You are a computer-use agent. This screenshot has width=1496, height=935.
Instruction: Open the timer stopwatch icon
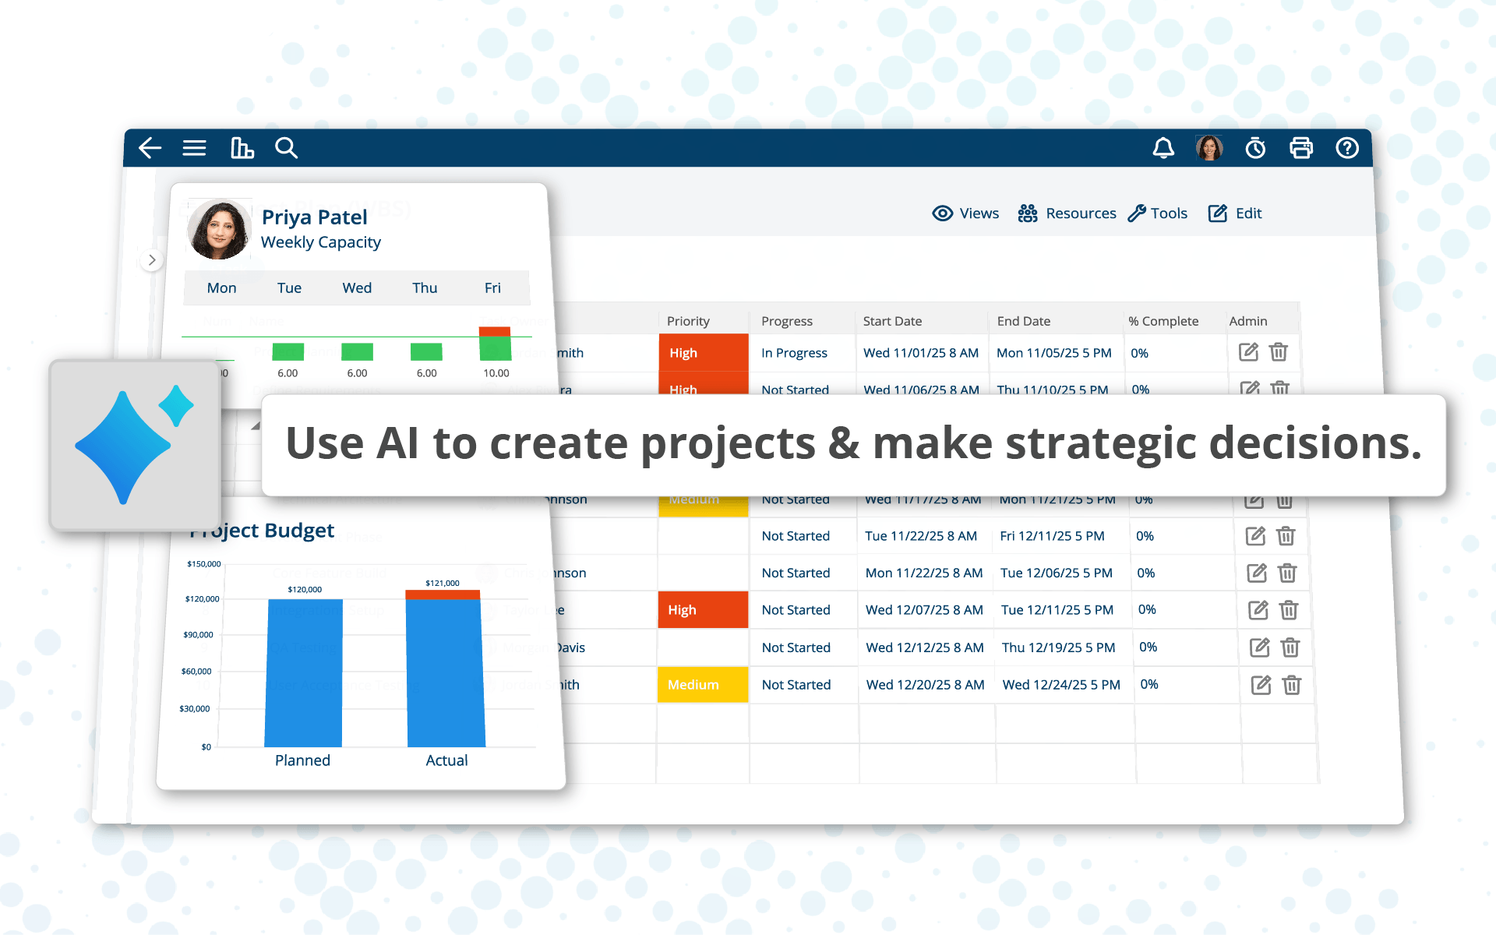(1255, 148)
